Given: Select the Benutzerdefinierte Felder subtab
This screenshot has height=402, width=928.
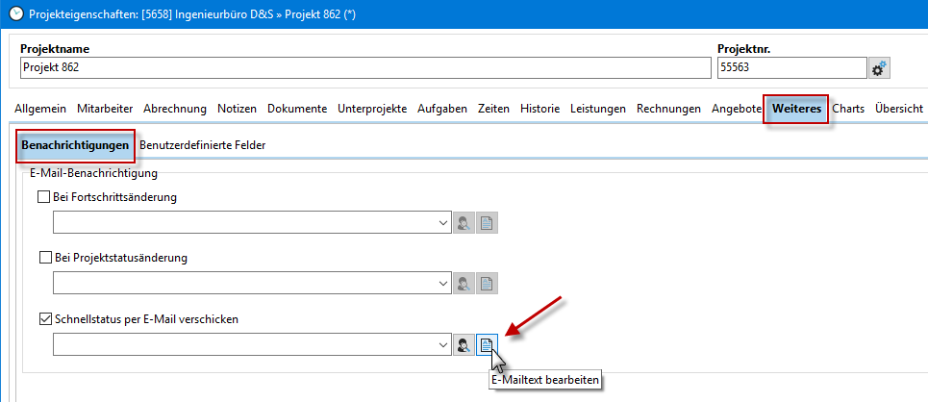Looking at the screenshot, I should [x=202, y=145].
